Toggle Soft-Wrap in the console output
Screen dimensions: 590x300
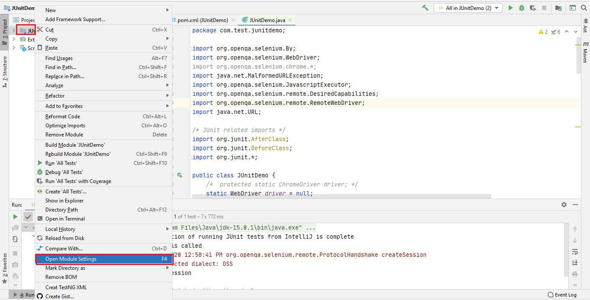coord(575,252)
